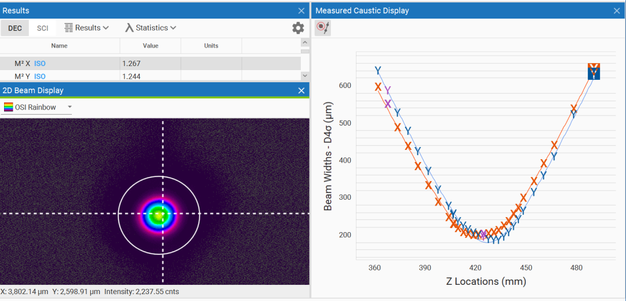The image size is (626, 301).
Task: Open Results panel settings gear
Action: click(298, 28)
